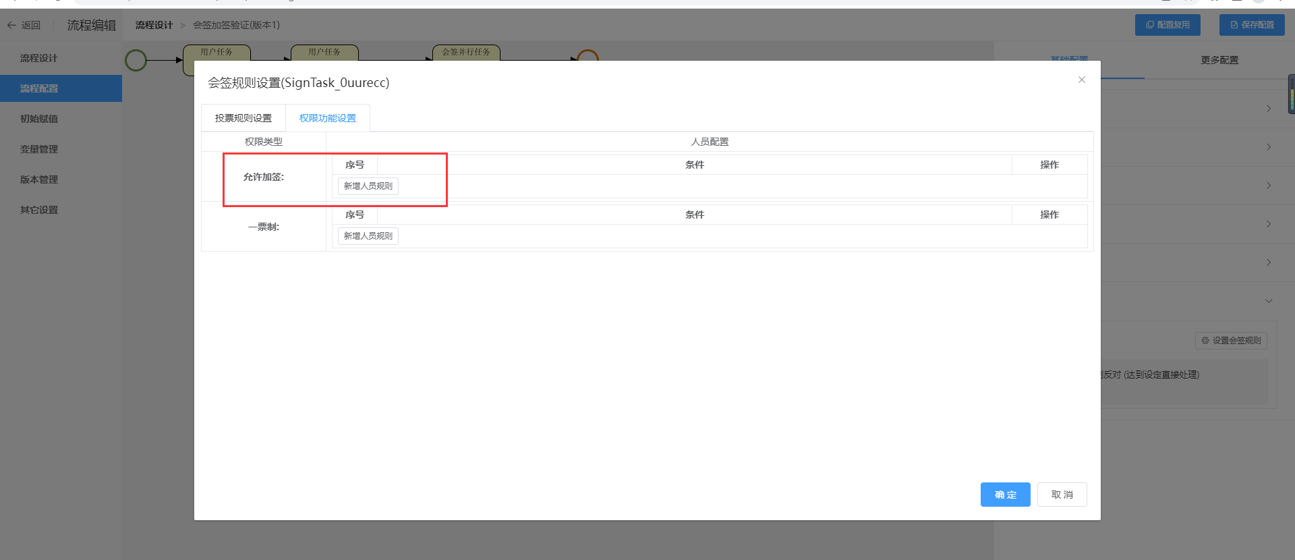
Task: Go to 初始赋值 in the sidebar
Action: pos(61,119)
